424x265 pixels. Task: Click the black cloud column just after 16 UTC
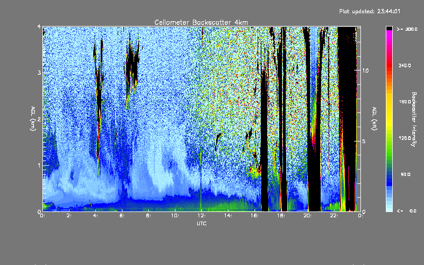click(264, 140)
